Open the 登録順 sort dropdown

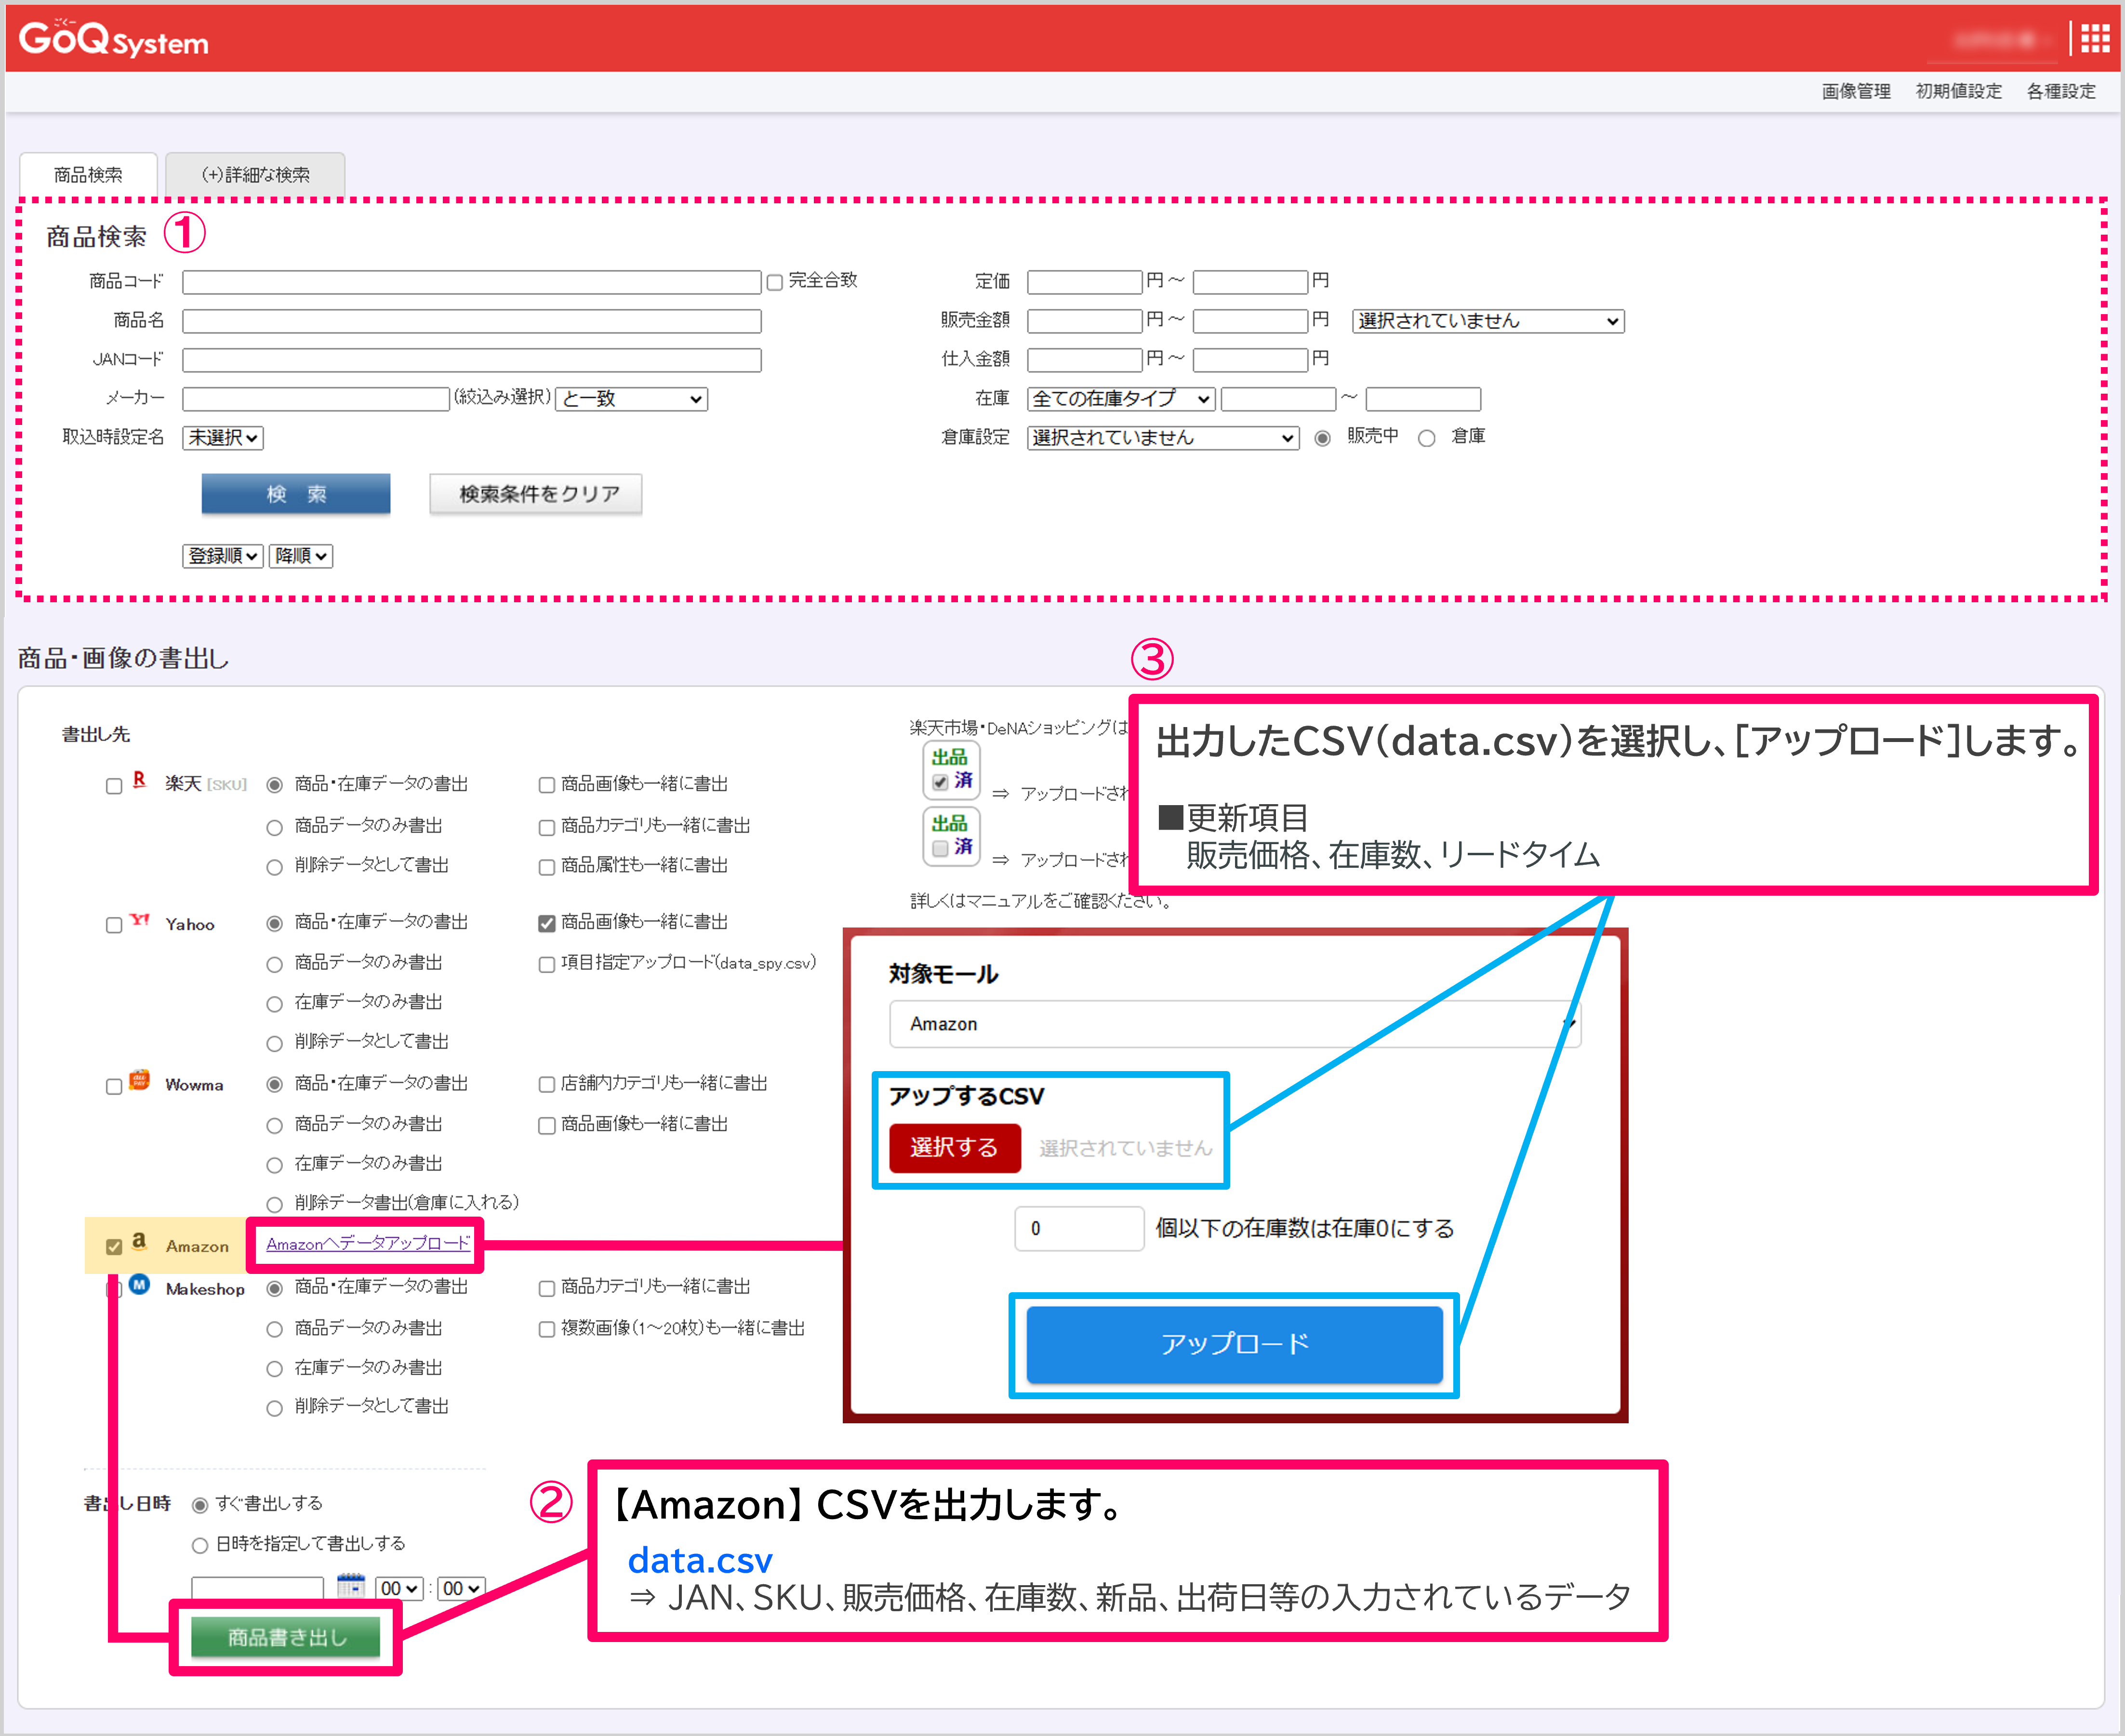coord(223,556)
